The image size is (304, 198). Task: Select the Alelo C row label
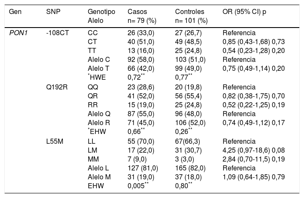pos(99,59)
